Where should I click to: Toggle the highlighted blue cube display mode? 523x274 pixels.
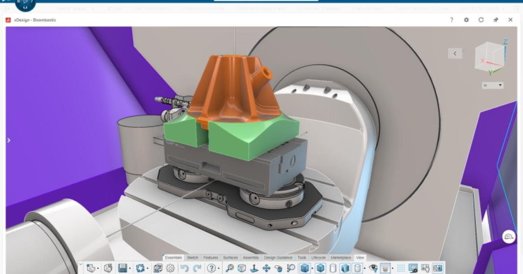[x=345, y=268]
